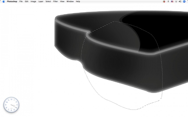
Task: Open the Window menu
Action: coord(70,2)
